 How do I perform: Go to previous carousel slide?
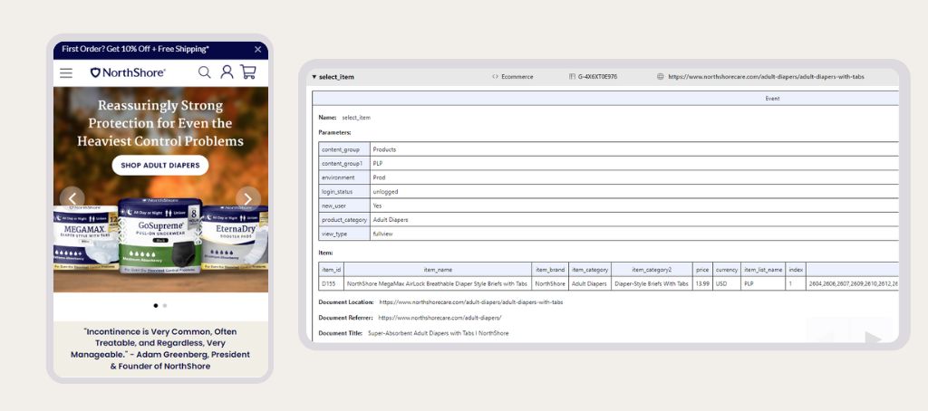tap(72, 198)
